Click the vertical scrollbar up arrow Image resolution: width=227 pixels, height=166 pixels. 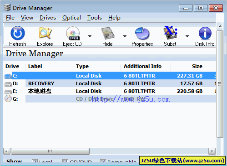point(220,26)
